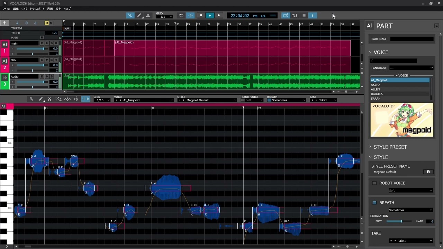Viewport: 443px width, 249px height.
Task: Click the AI icon of main track
Action: coord(4,45)
